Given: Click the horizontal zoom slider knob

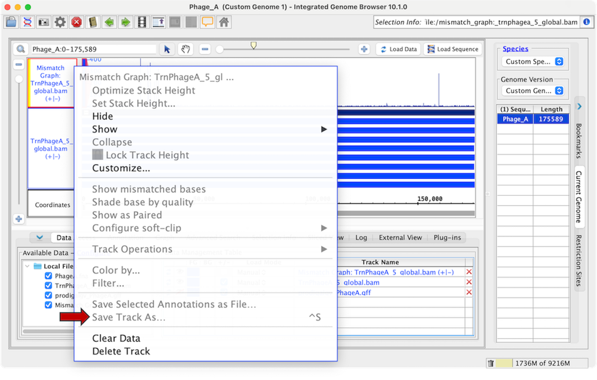Looking at the screenshot, I should coord(219,49).
